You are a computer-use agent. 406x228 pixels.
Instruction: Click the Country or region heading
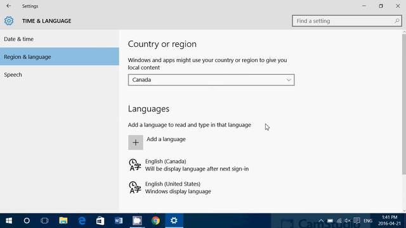tap(162, 44)
